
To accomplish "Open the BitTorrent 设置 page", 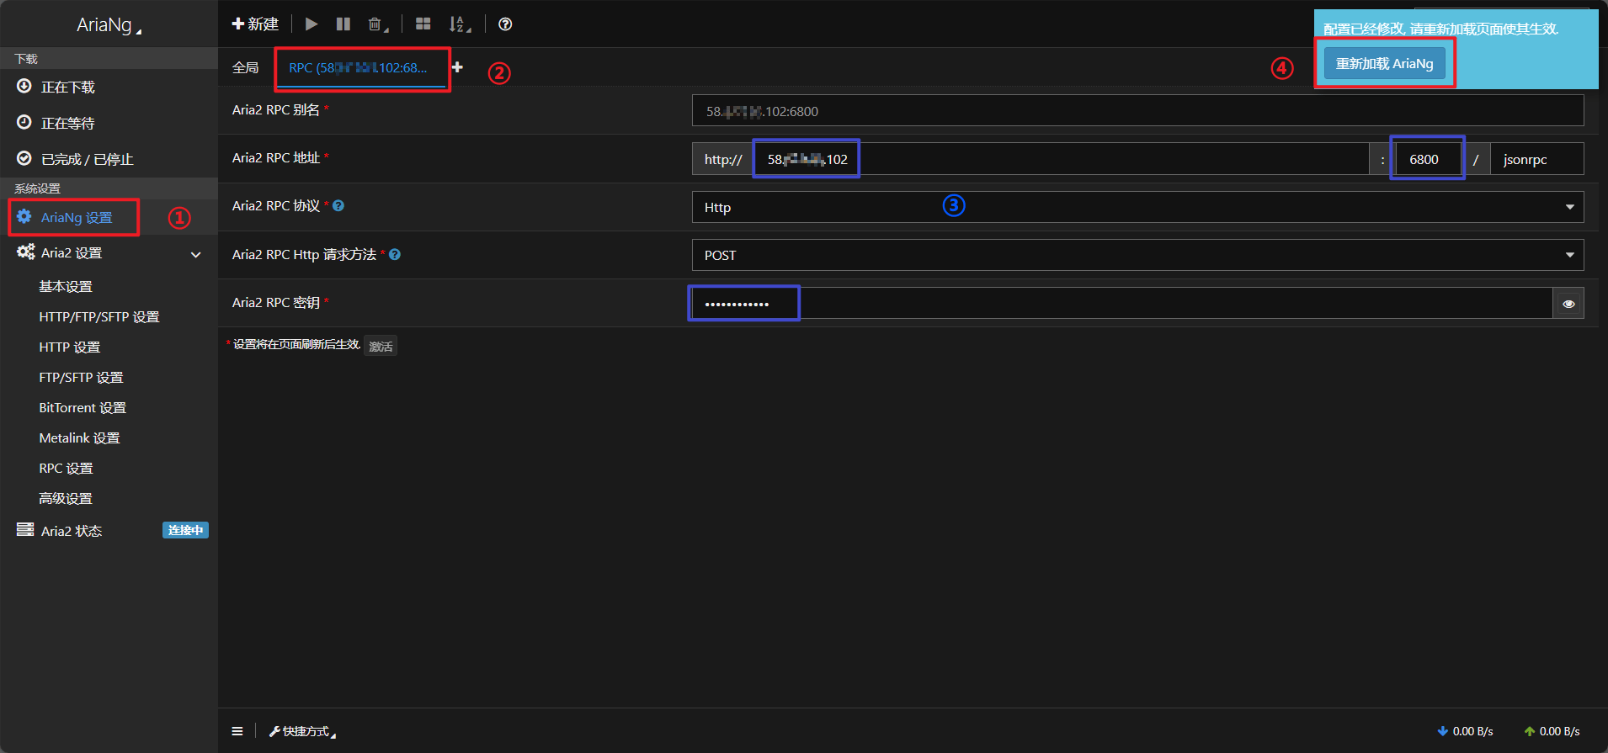I will point(83,408).
